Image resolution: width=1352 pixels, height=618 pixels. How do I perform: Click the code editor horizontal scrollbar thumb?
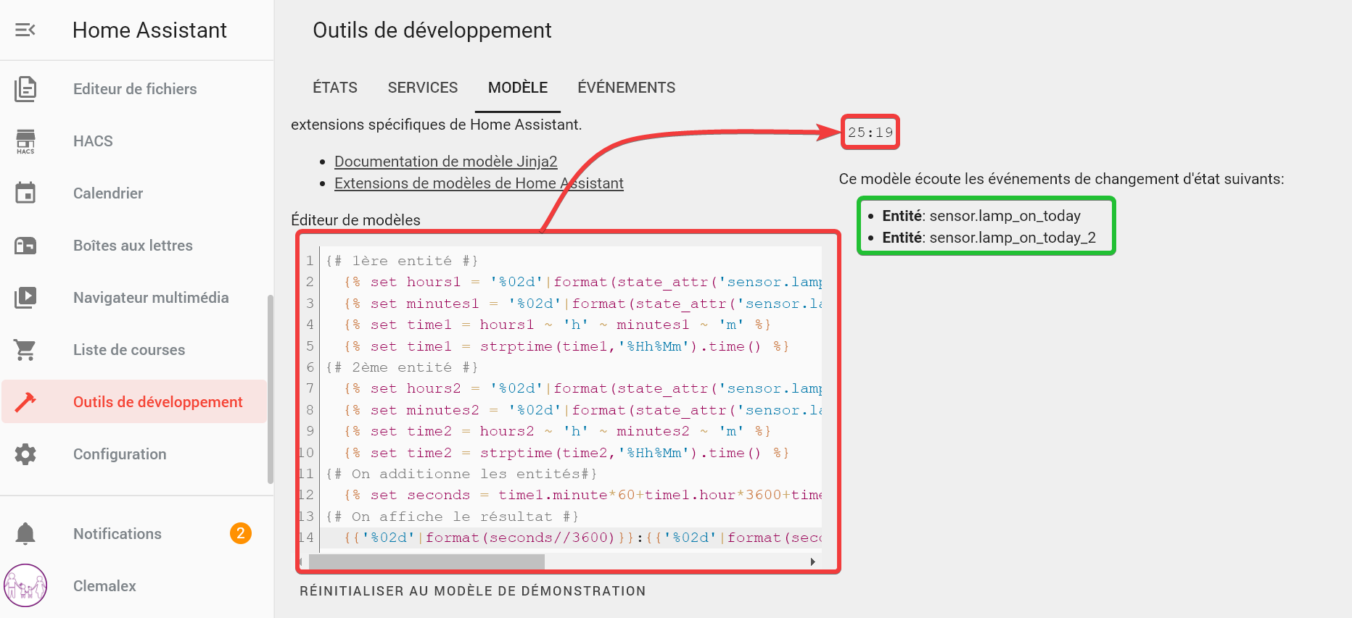pos(426,562)
